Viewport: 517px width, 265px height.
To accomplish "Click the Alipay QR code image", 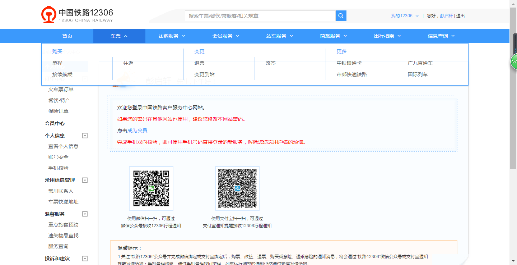I will [237, 188].
